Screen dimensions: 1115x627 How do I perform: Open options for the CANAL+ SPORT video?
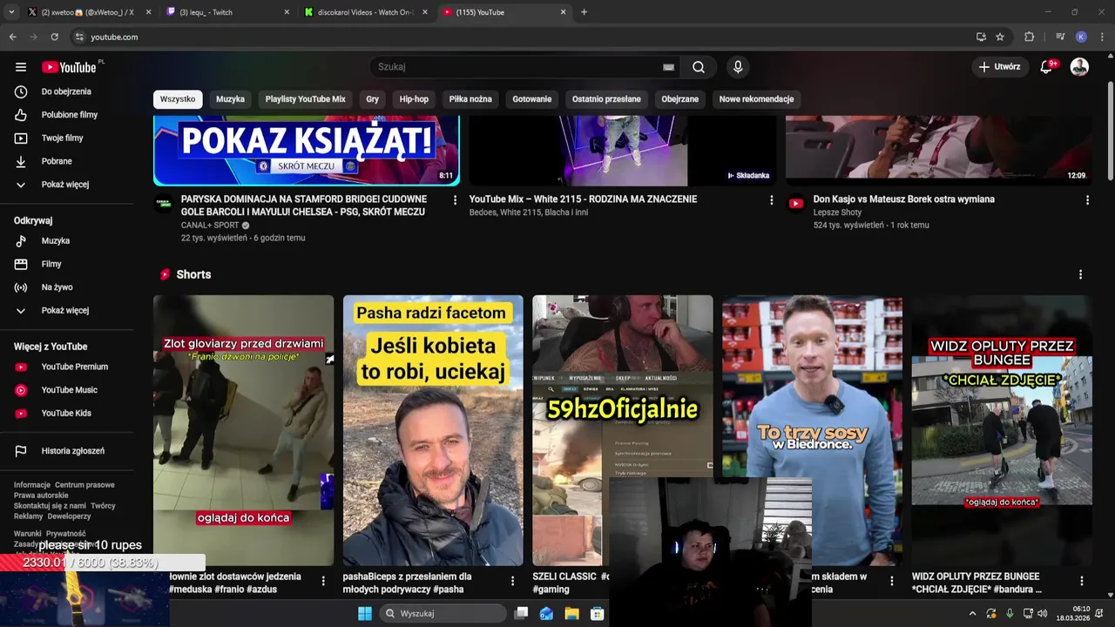455,200
